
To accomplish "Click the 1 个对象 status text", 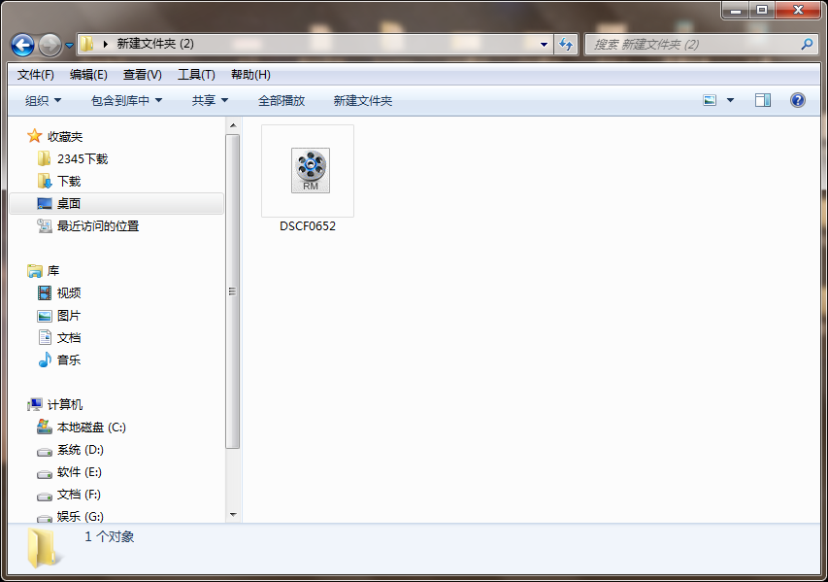I will coord(110,536).
